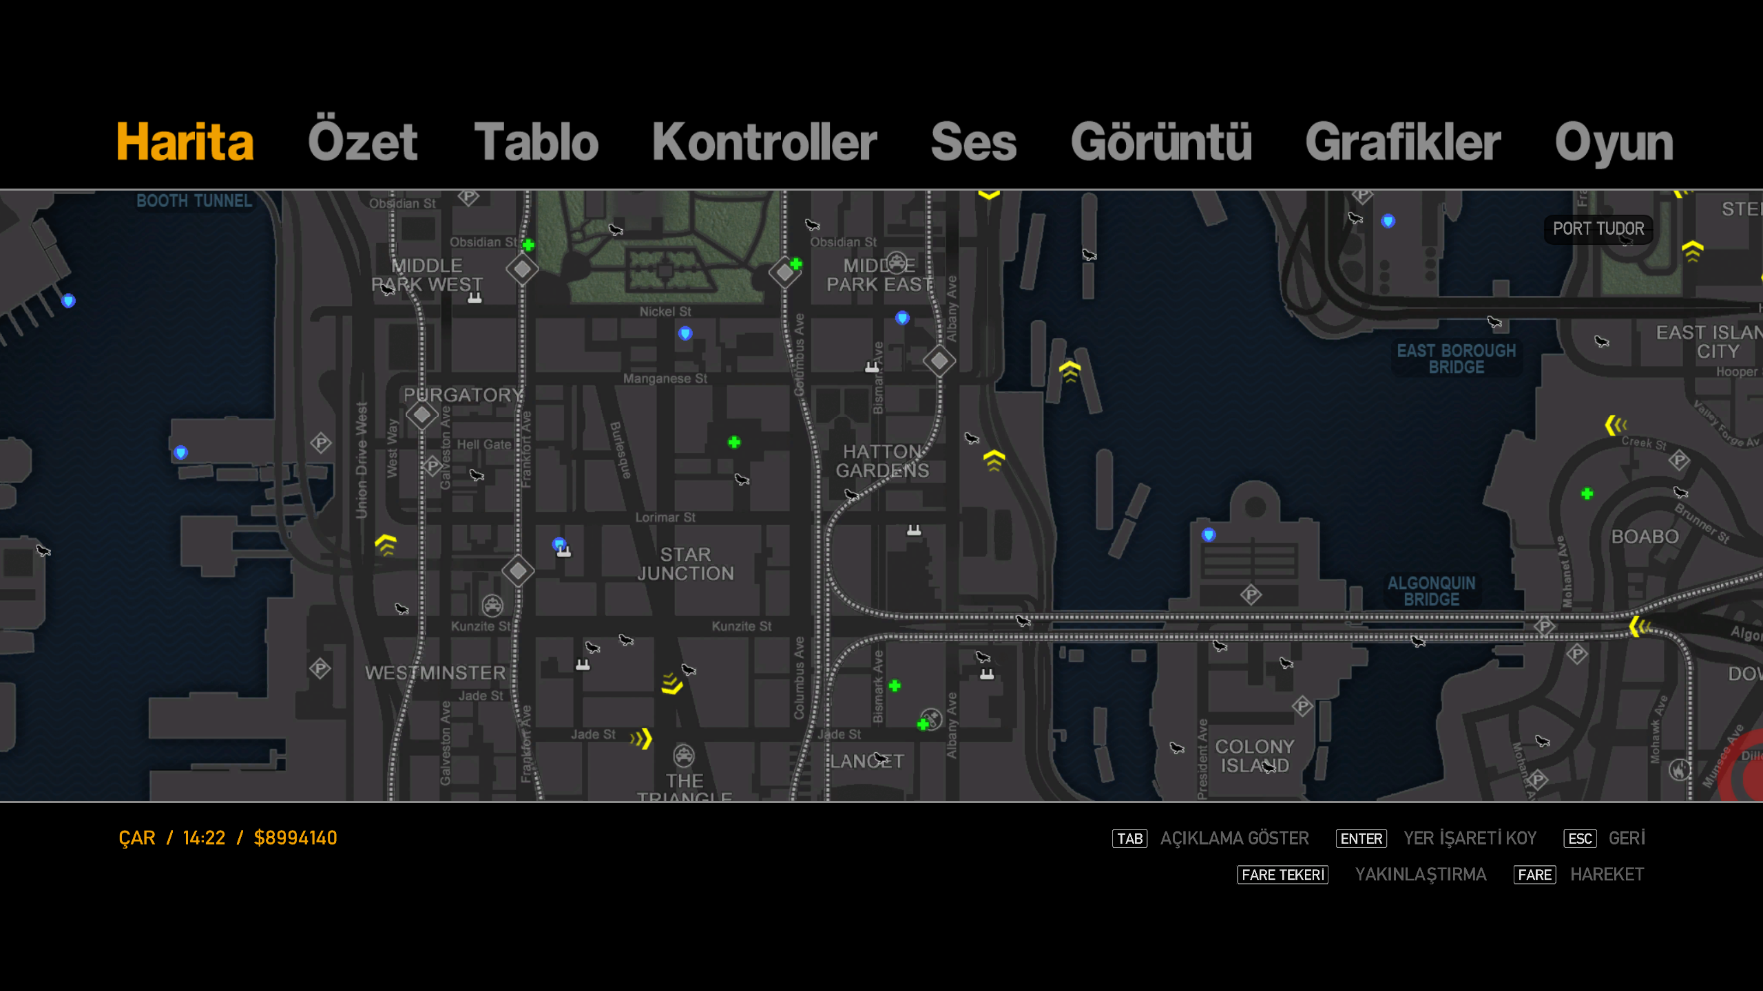Click the TAB key hint for Açıklama Göster

[1129, 838]
